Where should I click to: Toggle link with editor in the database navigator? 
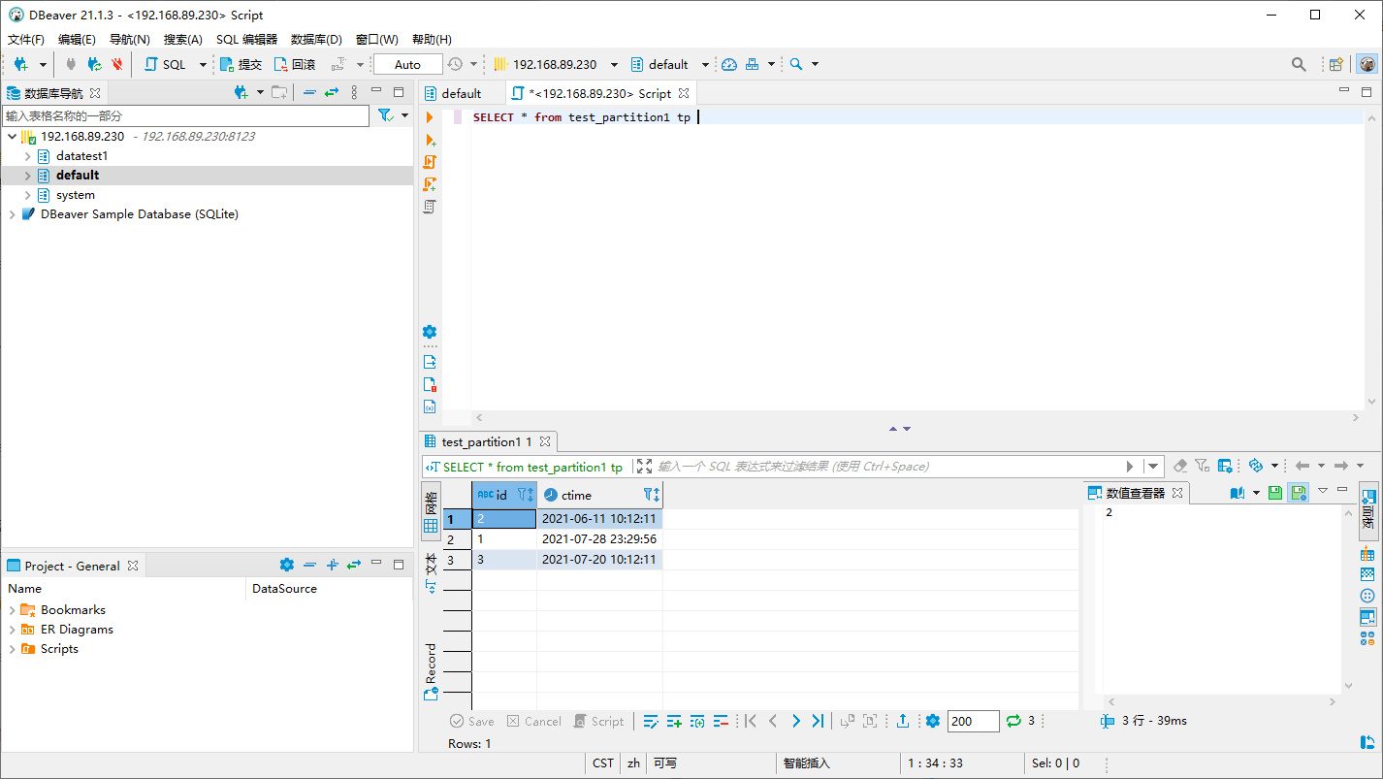coord(332,92)
